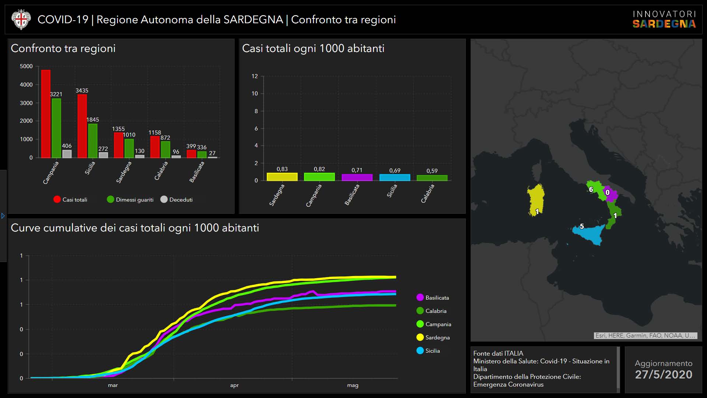Click the Sicilia cyan legend dot
Screen dimensions: 707x398
tap(420, 350)
